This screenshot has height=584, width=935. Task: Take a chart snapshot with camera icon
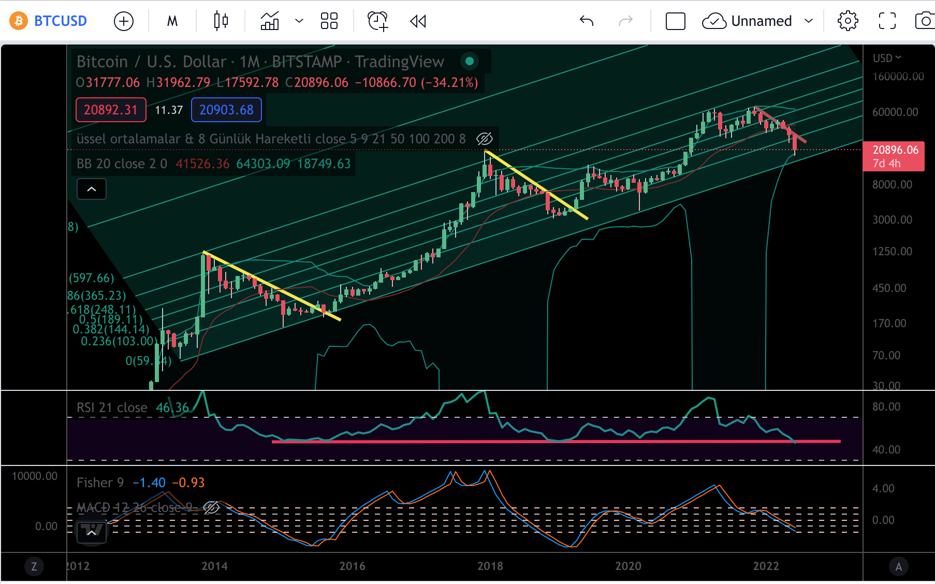(925, 21)
